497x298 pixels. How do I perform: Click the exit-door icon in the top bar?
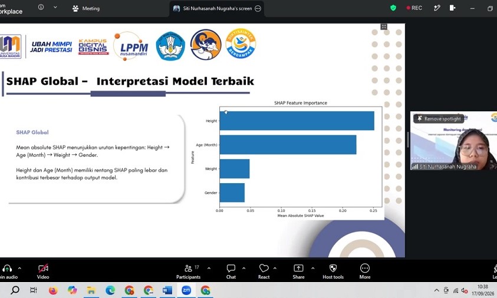[x=452, y=8]
